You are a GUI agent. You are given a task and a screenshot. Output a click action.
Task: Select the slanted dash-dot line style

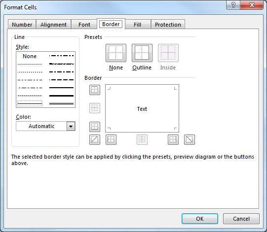click(61, 64)
